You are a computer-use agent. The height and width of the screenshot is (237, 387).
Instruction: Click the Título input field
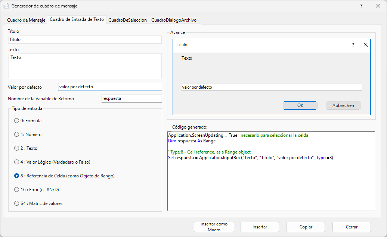tap(85, 39)
